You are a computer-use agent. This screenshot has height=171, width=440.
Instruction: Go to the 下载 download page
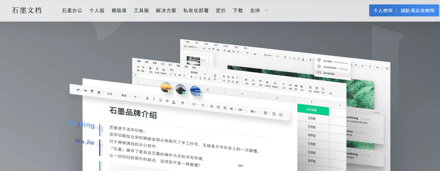tap(238, 10)
